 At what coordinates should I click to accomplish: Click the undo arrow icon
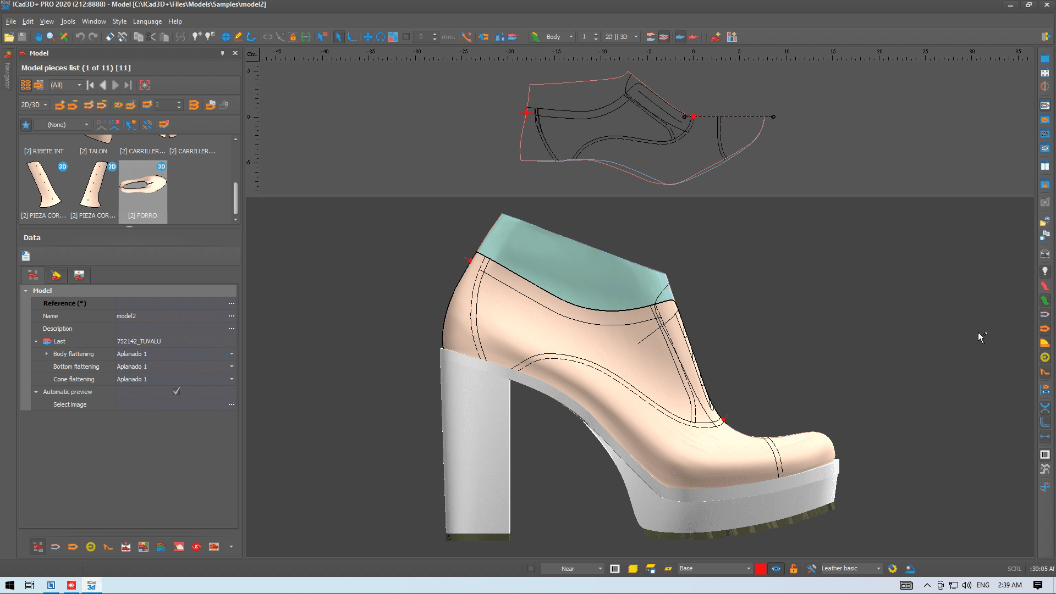80,37
